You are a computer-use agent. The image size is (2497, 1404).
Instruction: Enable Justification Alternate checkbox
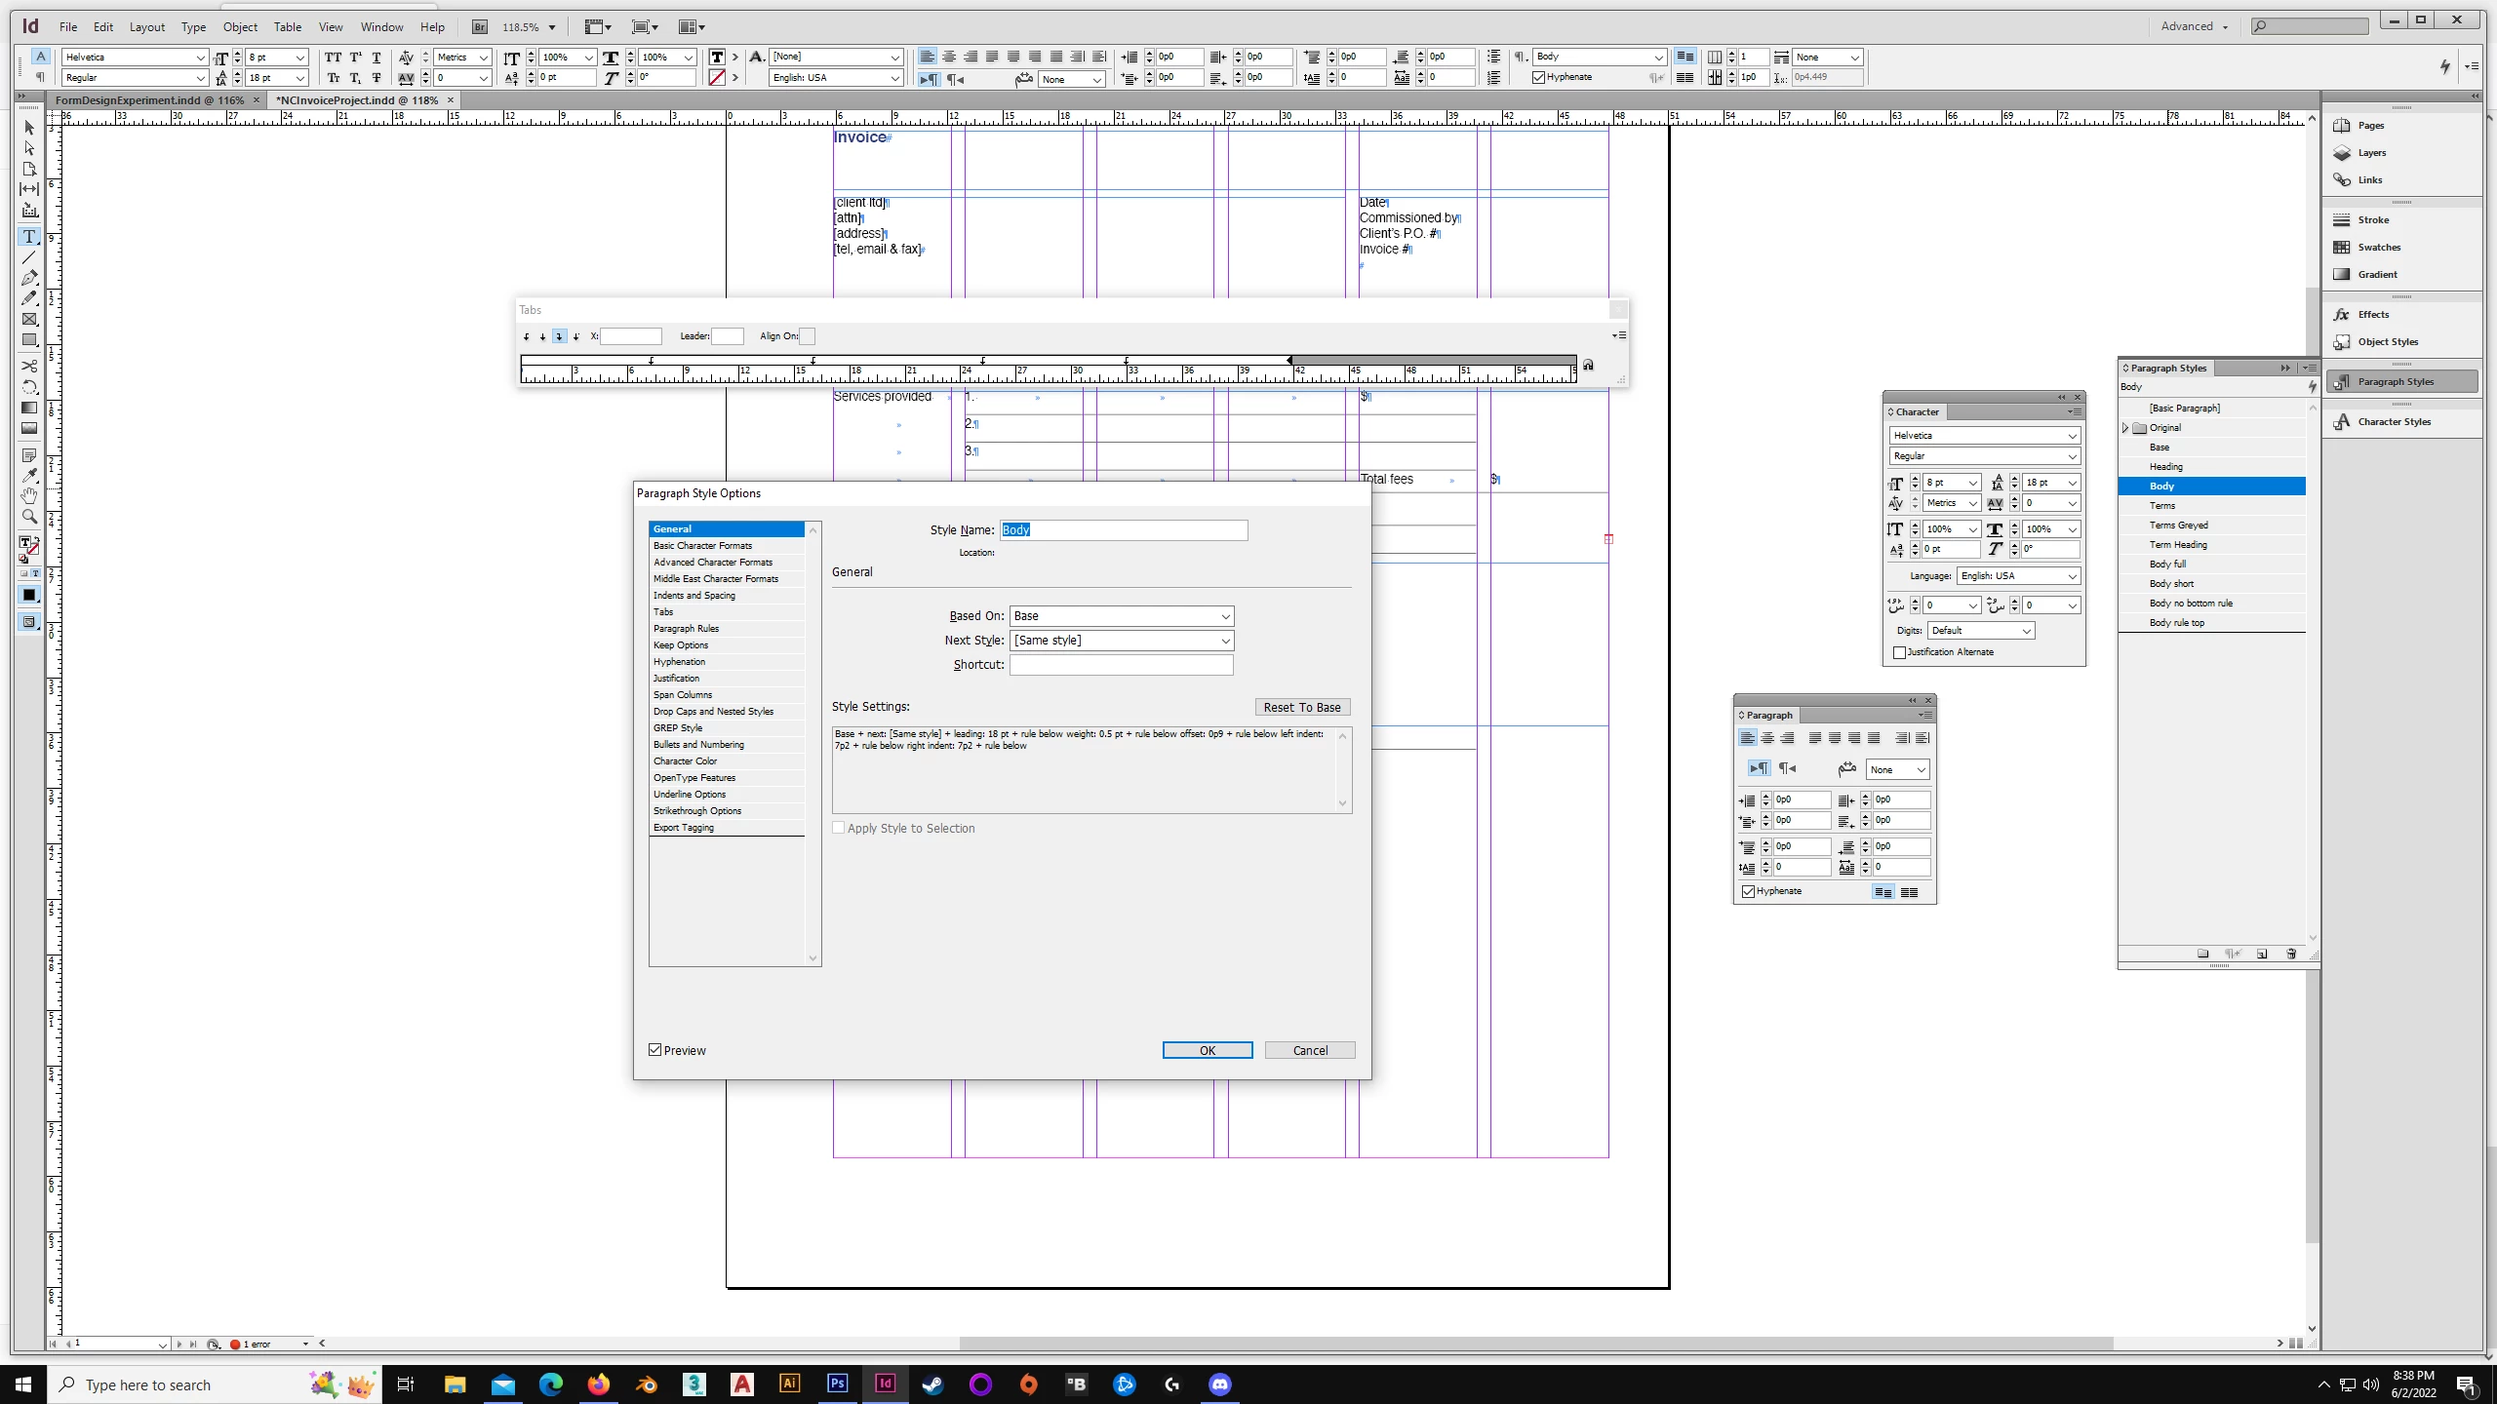(1899, 652)
